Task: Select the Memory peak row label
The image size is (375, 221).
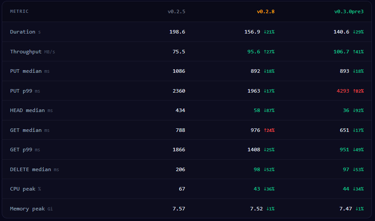Action: coord(27,209)
